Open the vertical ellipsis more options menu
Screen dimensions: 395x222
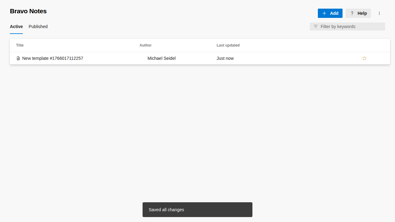coord(379,13)
